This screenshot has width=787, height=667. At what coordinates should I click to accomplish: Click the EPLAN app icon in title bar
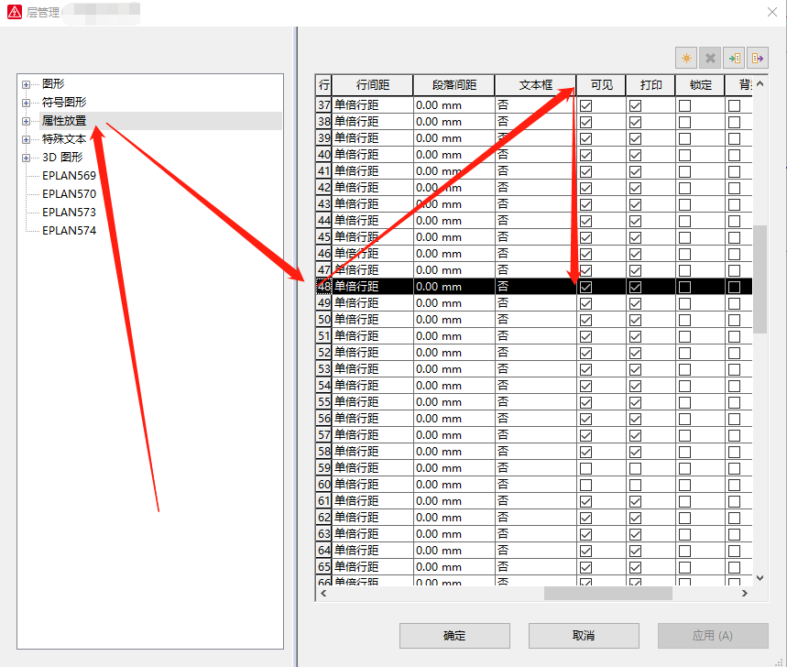(15, 12)
